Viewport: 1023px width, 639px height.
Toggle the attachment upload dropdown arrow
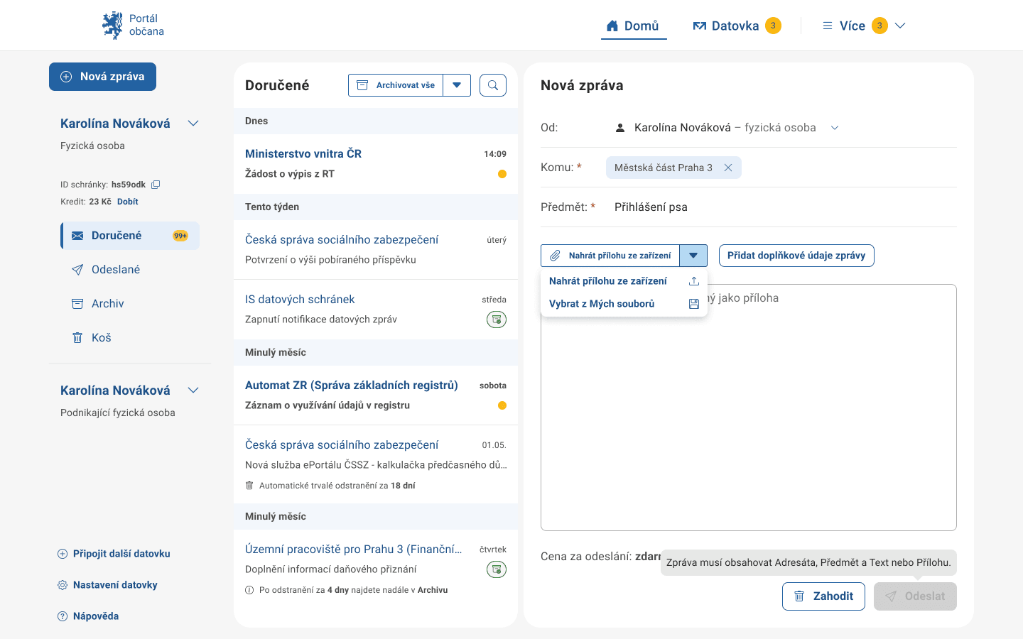[x=693, y=256]
